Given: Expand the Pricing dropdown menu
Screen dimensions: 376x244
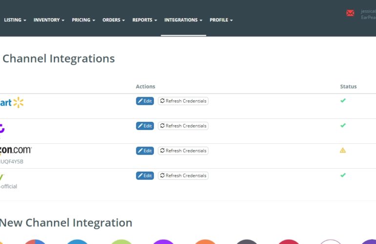Looking at the screenshot, I should tap(83, 20).
